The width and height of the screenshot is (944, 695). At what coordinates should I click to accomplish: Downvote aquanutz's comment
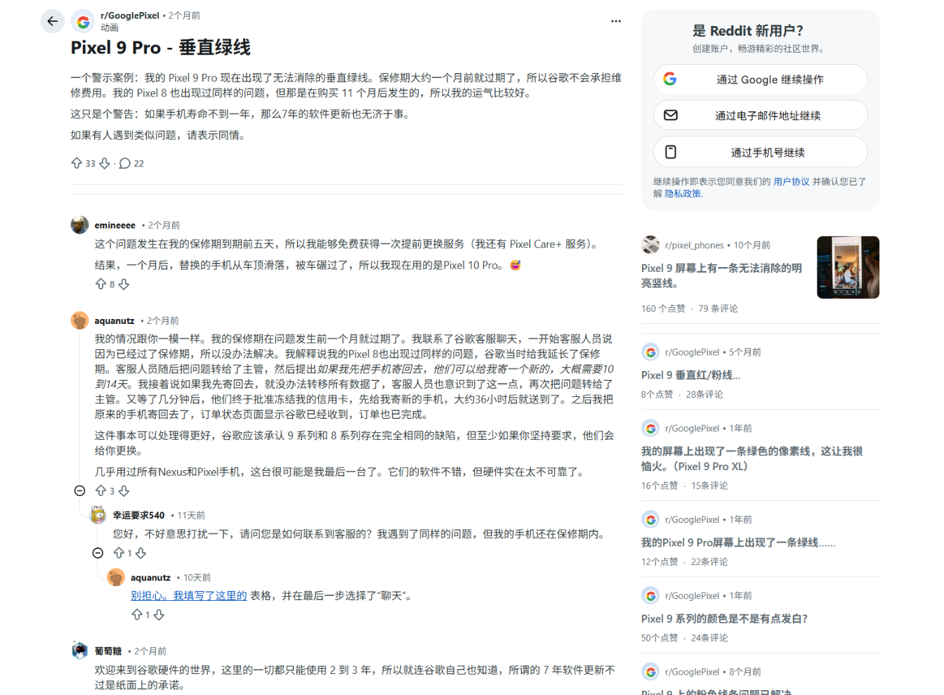pos(124,491)
